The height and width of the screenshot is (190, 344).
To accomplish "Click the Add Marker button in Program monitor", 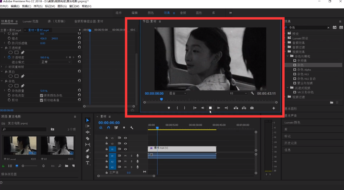I will [x=169, y=108].
